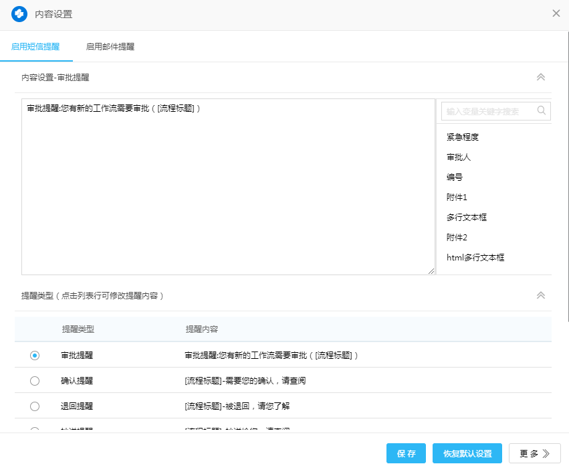Select the 审批提醒 radio button
The width and height of the screenshot is (569, 468).
point(35,356)
